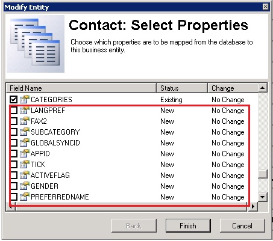
Task: Click the horizontal scroll right arrow
Action: pyautogui.click(x=253, y=206)
